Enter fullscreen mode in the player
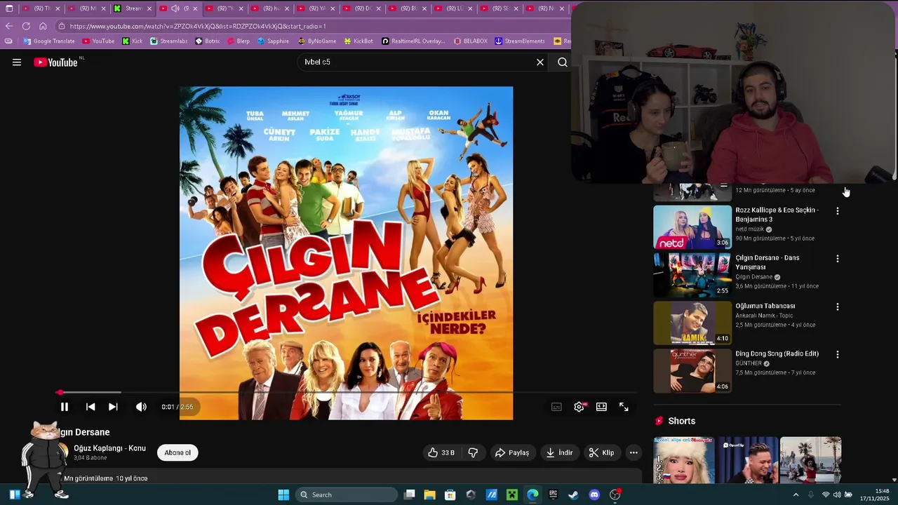 (624, 407)
